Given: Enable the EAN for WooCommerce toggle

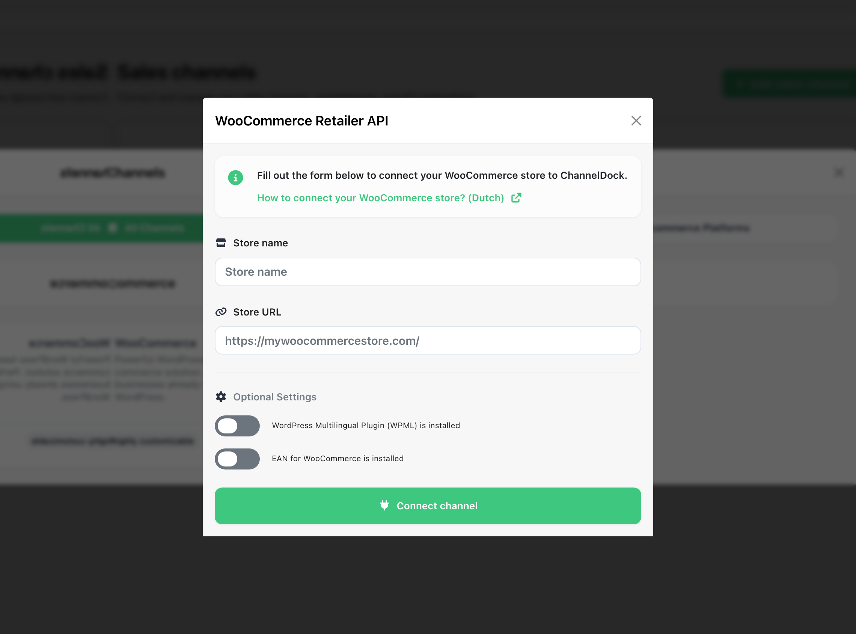Looking at the screenshot, I should [237, 459].
